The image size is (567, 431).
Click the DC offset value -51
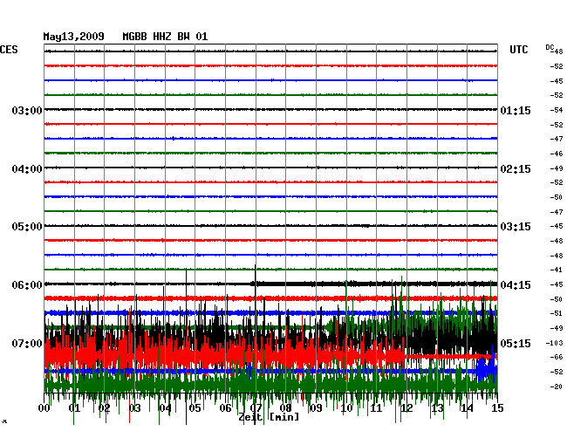pyautogui.click(x=557, y=313)
